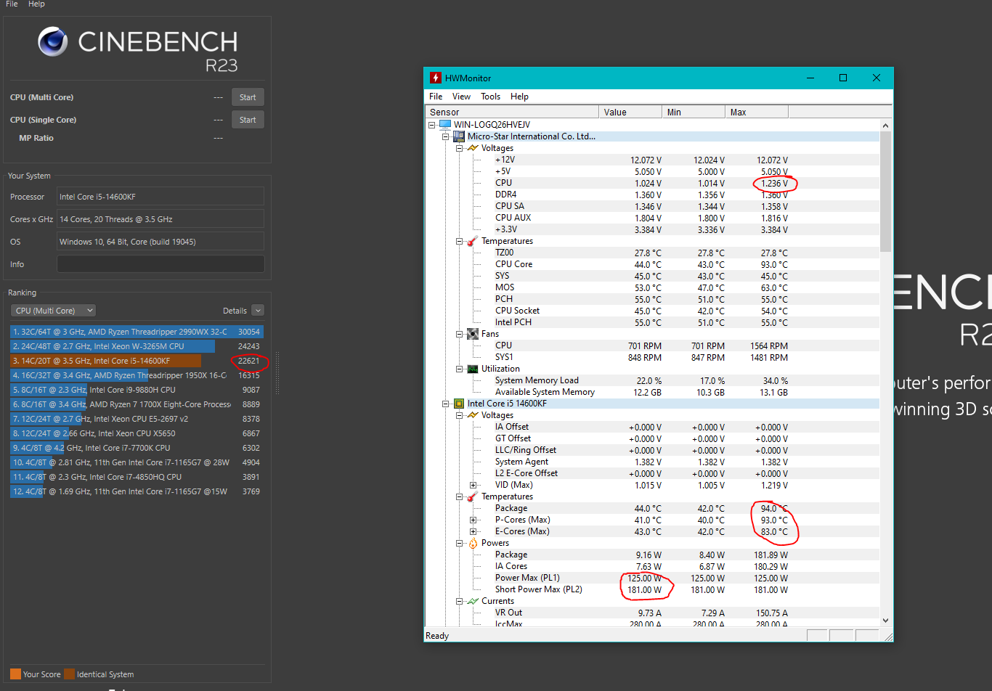The width and height of the screenshot is (992, 691).
Task: Open the HWMonitor File menu
Action: click(436, 97)
